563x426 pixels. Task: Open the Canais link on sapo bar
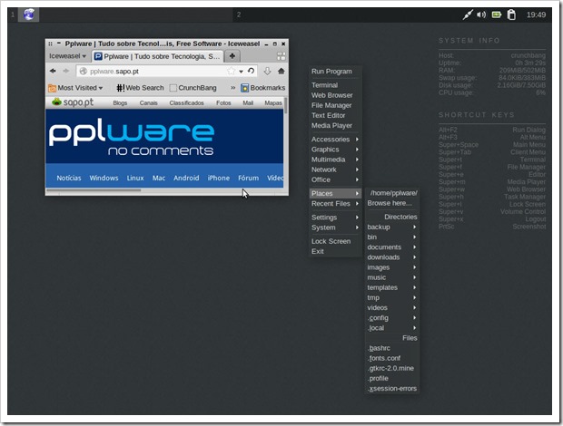click(148, 102)
